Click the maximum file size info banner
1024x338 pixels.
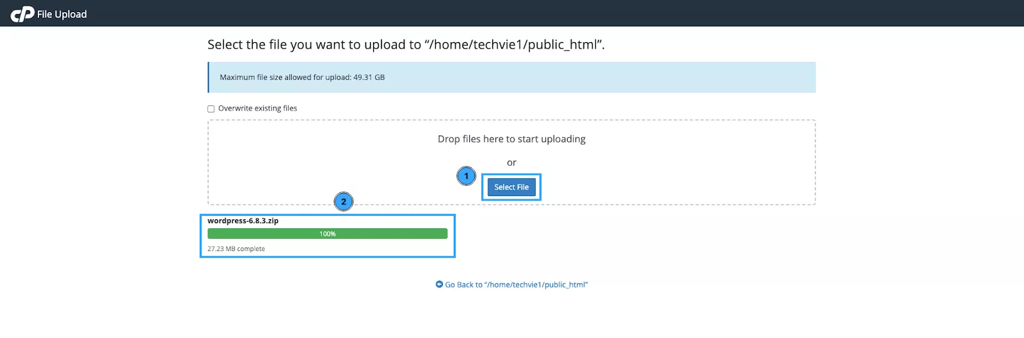click(x=512, y=77)
